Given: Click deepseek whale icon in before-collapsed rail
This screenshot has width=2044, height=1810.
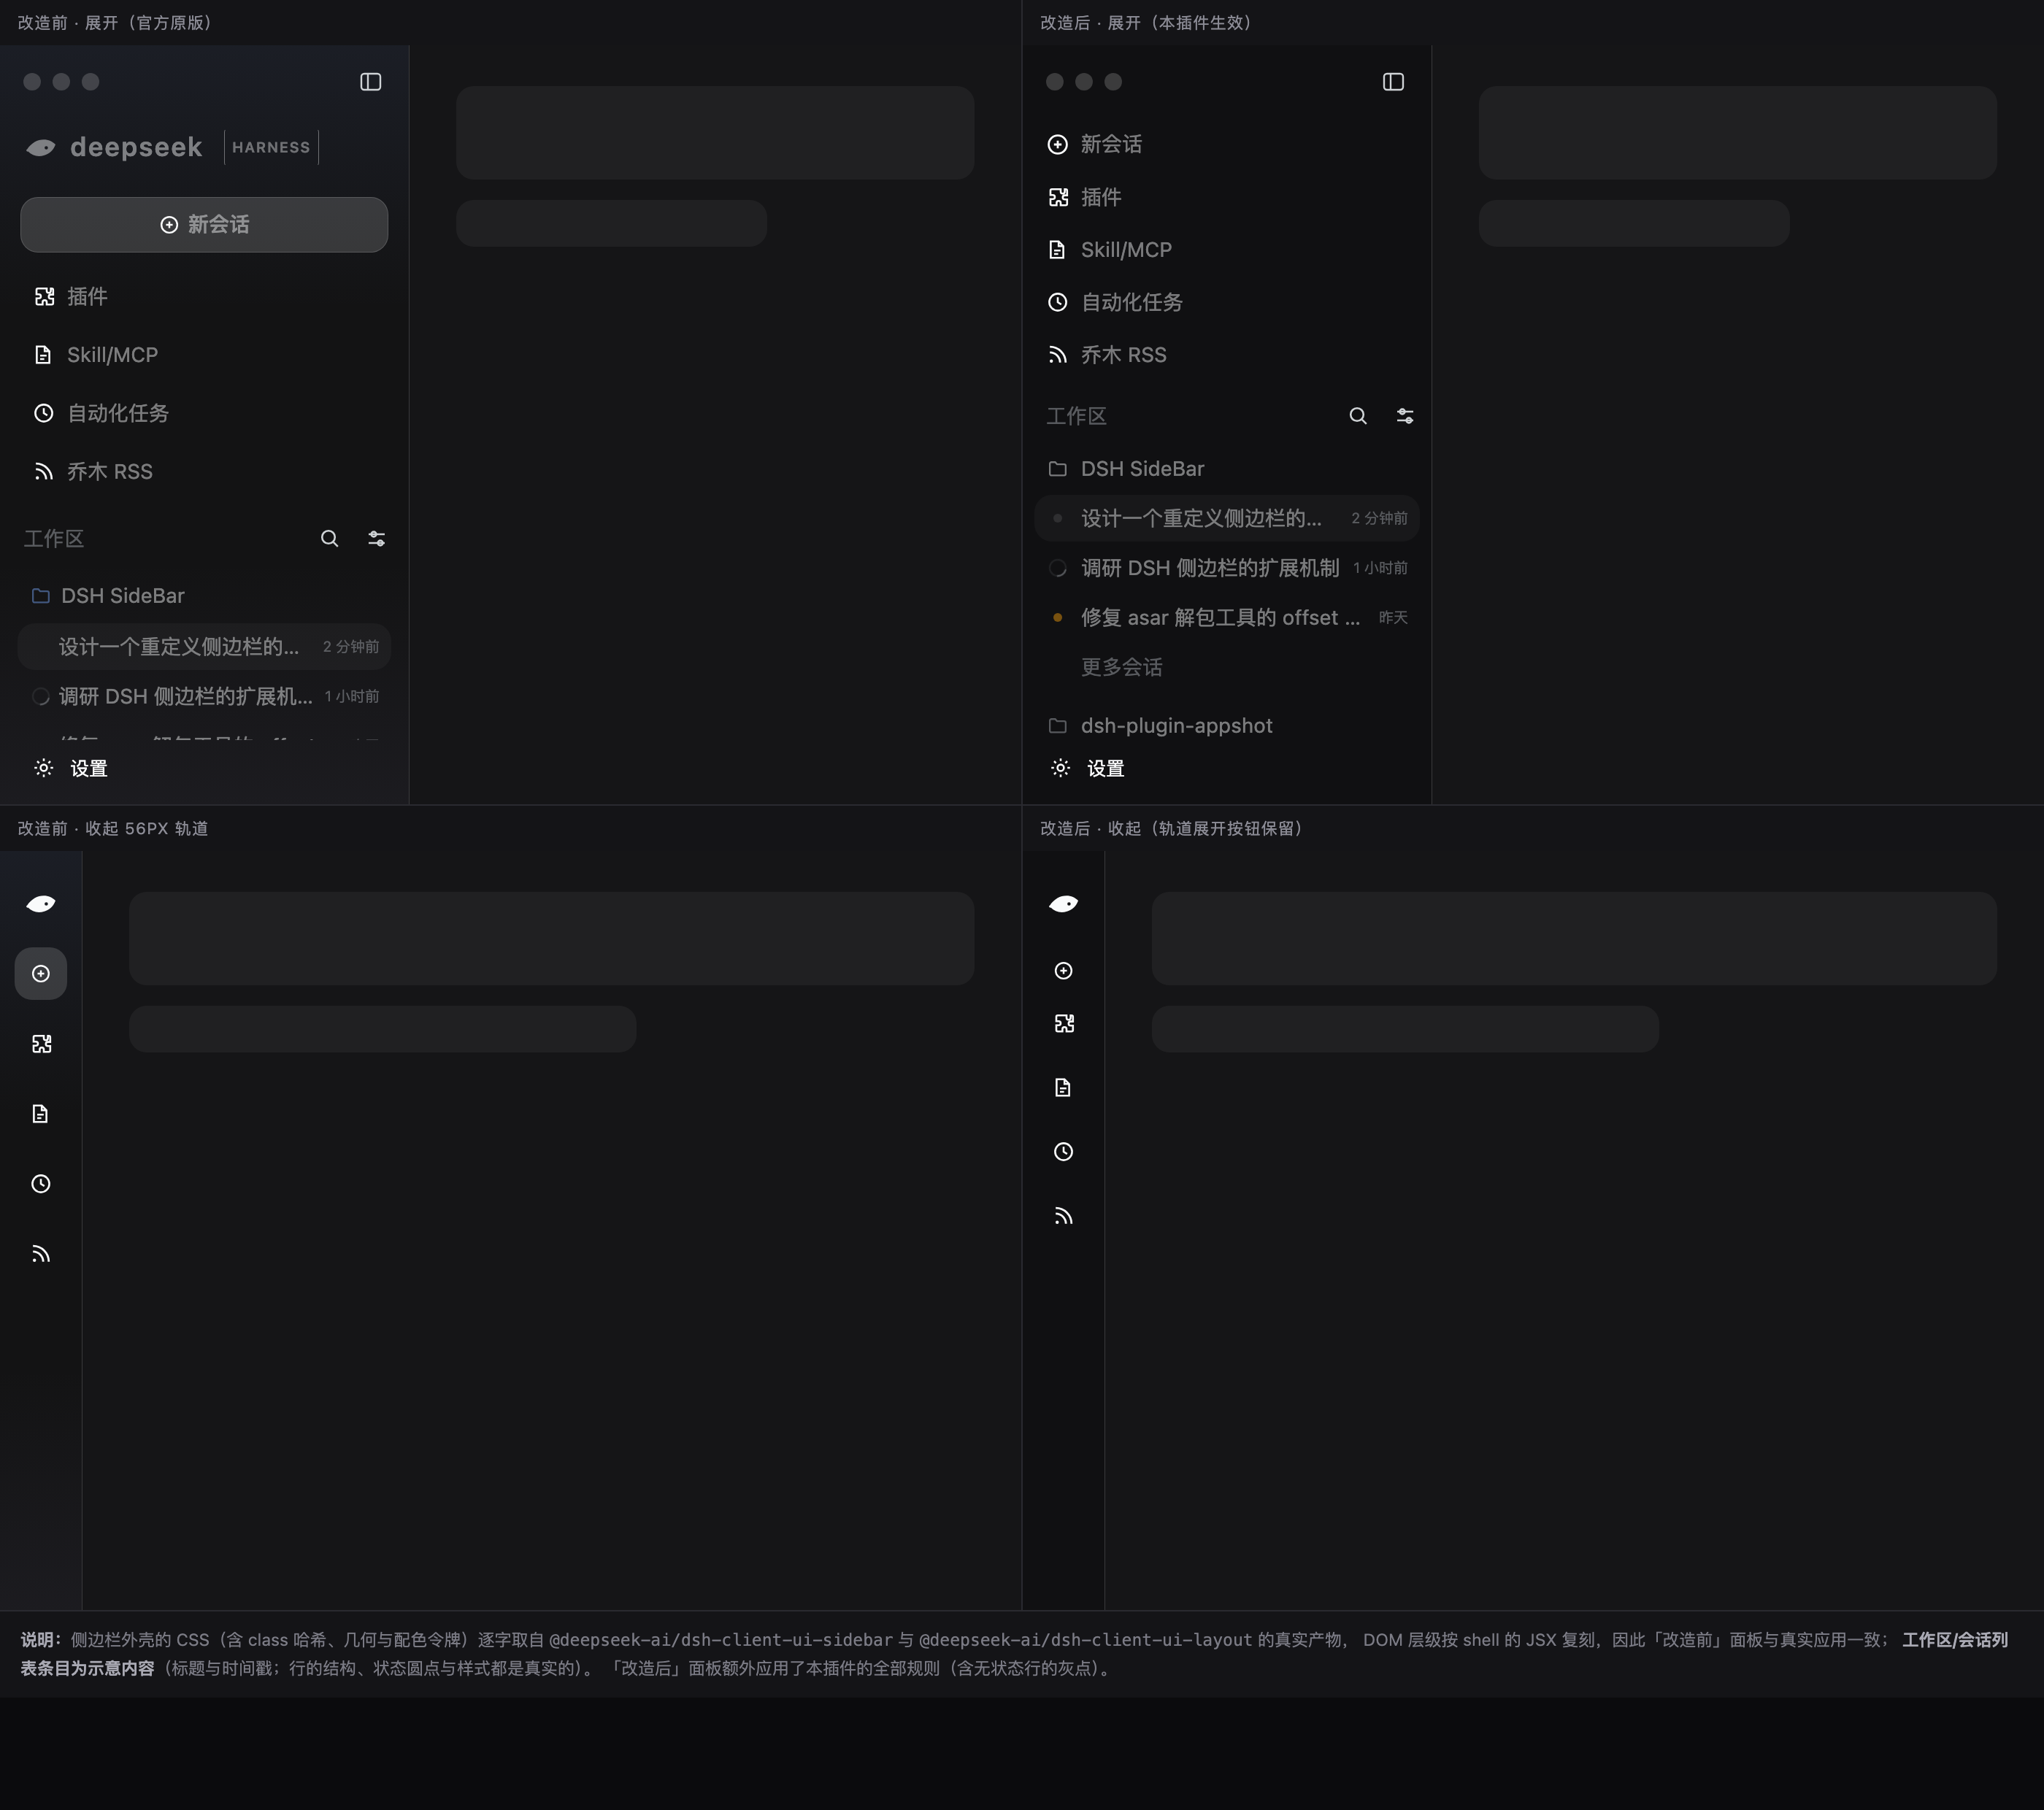Looking at the screenshot, I should (x=41, y=904).
